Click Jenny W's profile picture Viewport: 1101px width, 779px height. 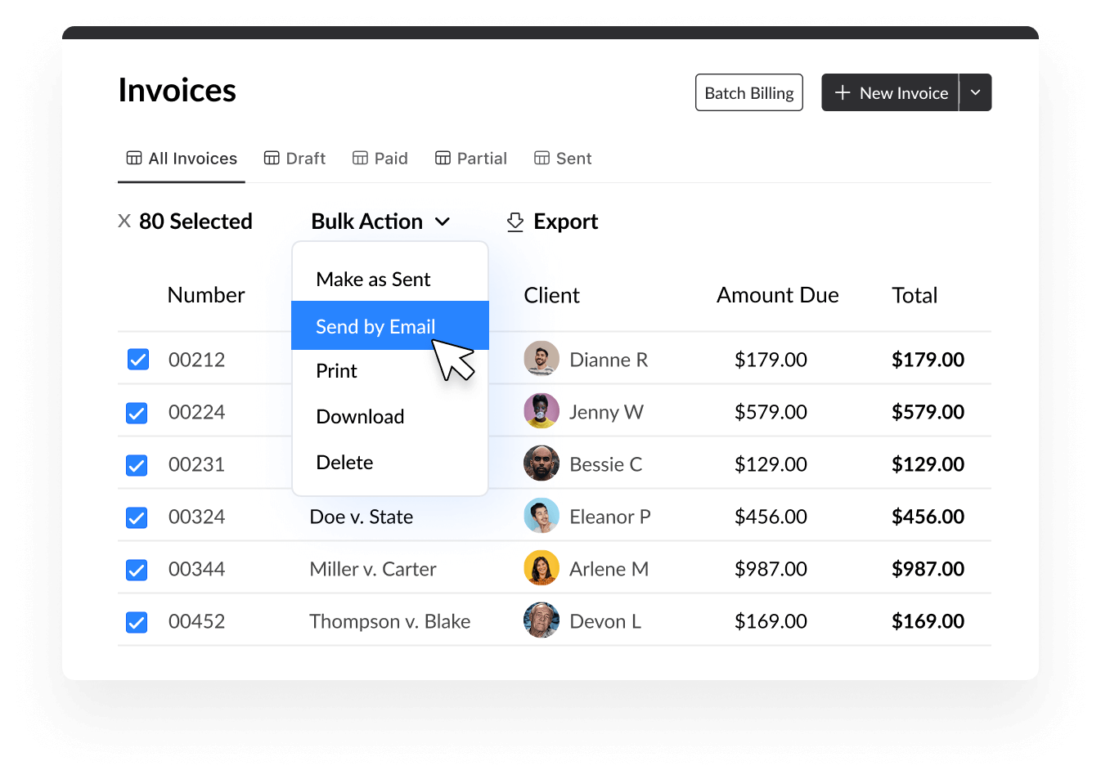click(x=541, y=411)
